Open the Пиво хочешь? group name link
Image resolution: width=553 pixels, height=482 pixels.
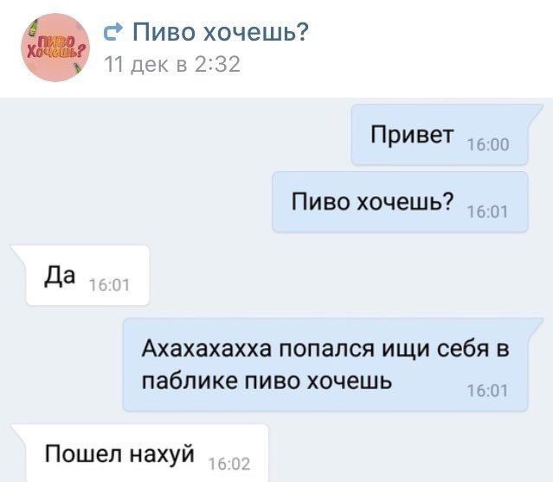pos(221,32)
